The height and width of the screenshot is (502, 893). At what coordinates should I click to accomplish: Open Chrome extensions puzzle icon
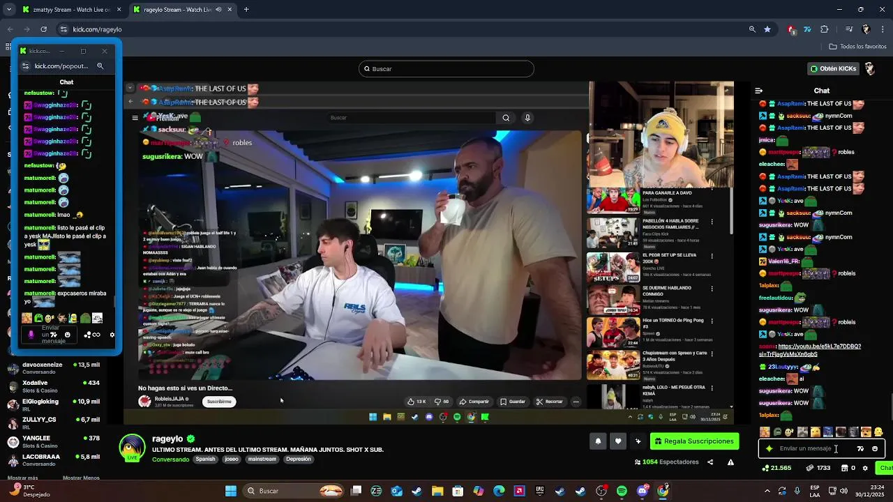point(825,29)
